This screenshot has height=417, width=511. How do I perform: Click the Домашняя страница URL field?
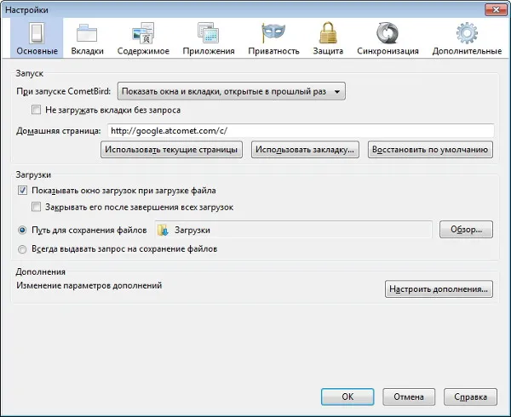301,131
